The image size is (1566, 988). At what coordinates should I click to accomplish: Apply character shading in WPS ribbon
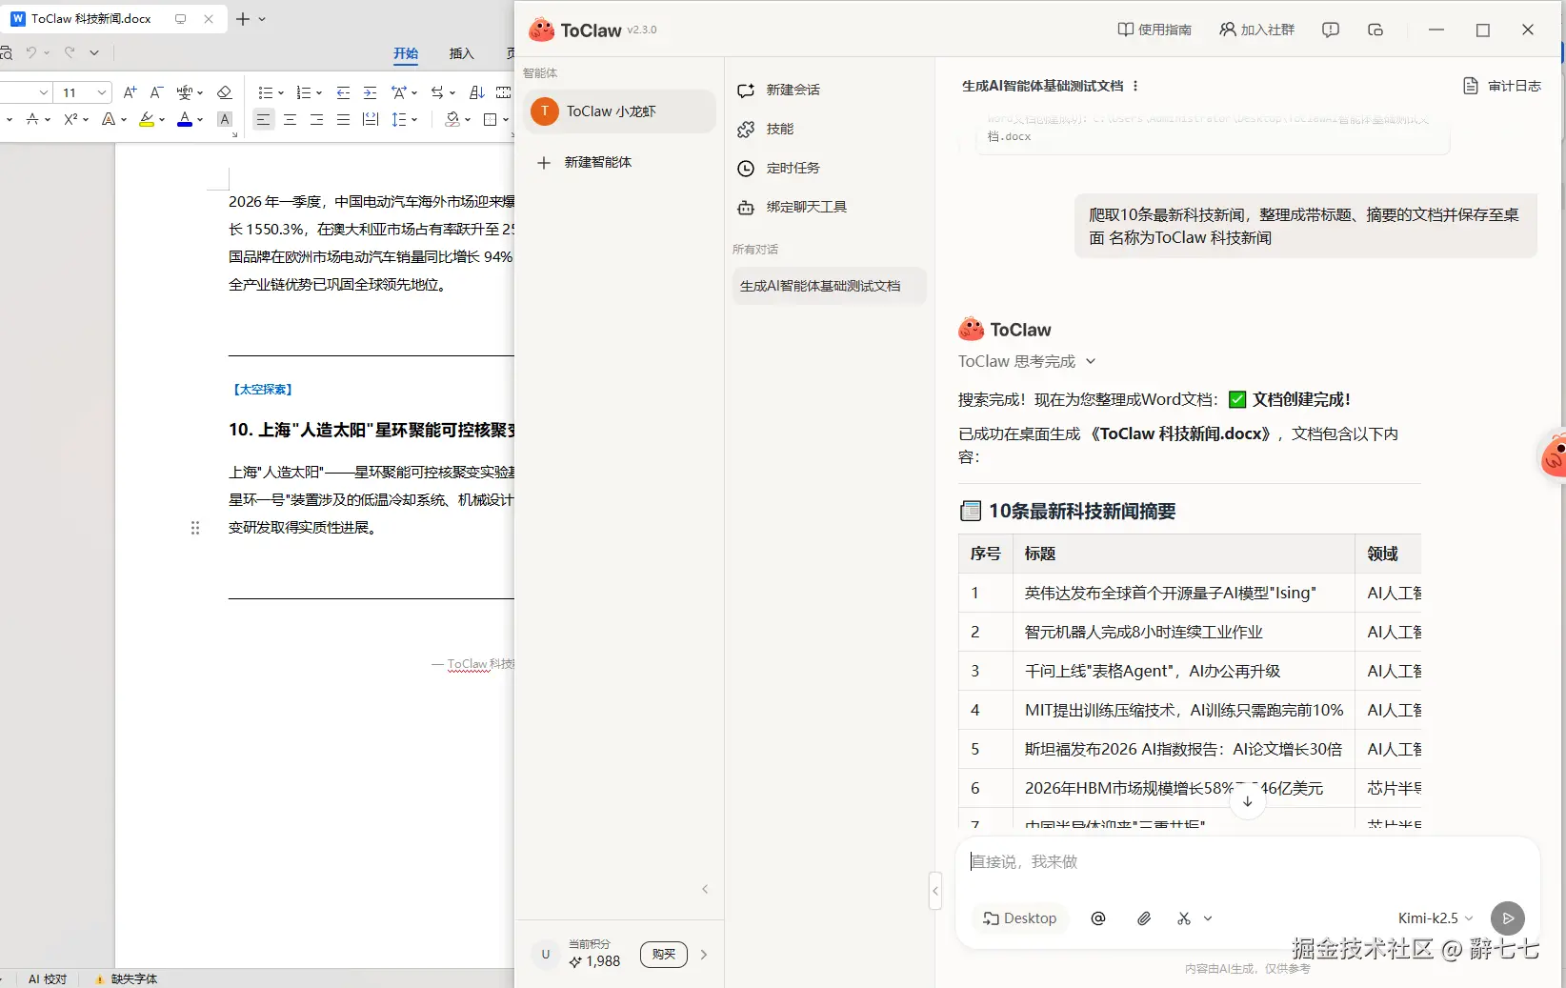pyautogui.click(x=225, y=119)
